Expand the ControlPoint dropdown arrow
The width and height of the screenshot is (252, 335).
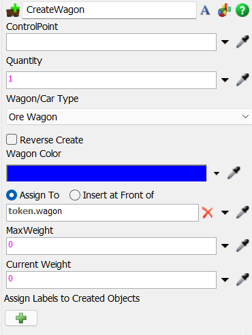point(225,42)
